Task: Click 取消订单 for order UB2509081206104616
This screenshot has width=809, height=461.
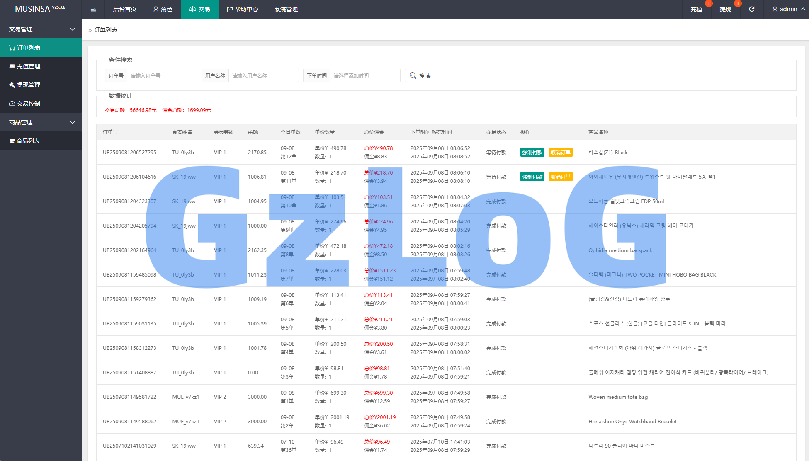Action: click(560, 177)
